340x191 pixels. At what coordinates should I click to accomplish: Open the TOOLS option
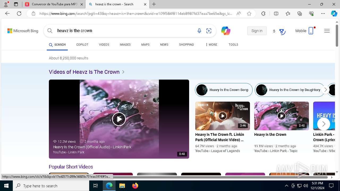233,45
